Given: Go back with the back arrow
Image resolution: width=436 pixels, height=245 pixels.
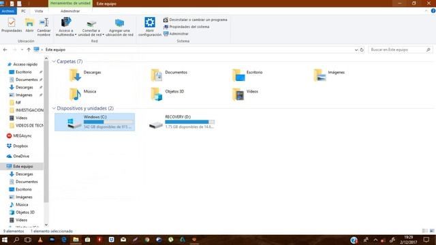Looking at the screenshot, I should click(5, 50).
